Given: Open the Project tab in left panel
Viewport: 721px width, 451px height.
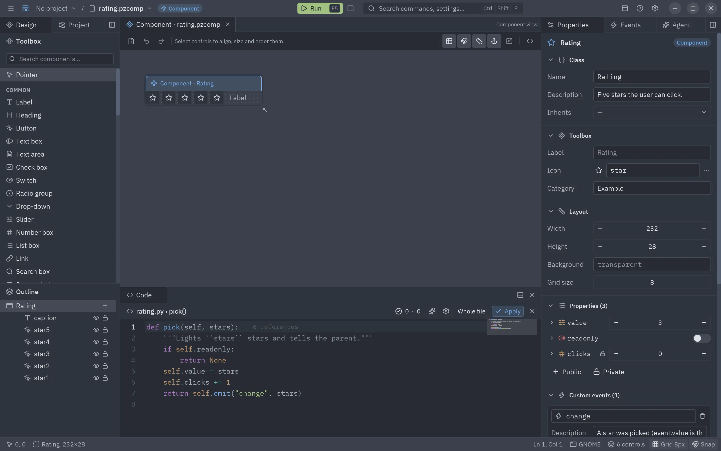Looking at the screenshot, I should [78, 25].
